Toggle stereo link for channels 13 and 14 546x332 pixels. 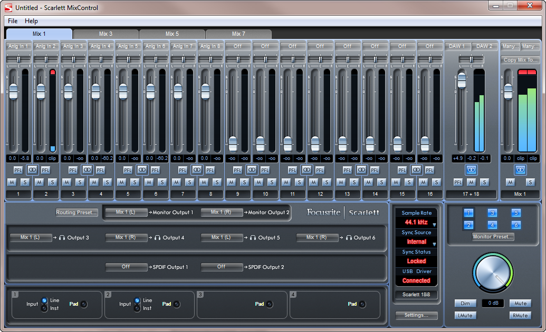point(361,170)
